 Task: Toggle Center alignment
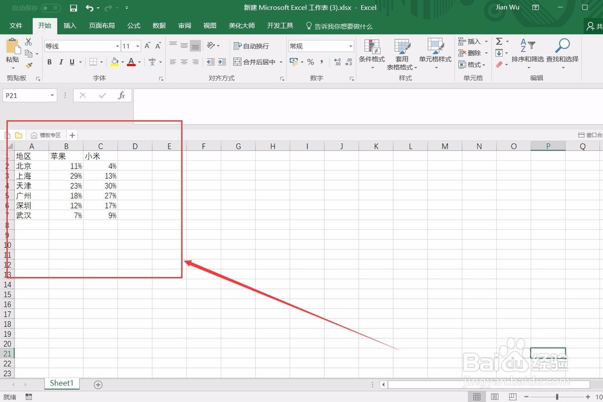tap(184, 62)
